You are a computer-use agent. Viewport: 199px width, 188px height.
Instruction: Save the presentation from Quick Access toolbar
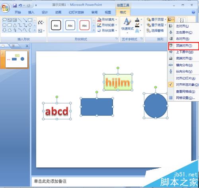pyautogui.click(x=15, y=6)
